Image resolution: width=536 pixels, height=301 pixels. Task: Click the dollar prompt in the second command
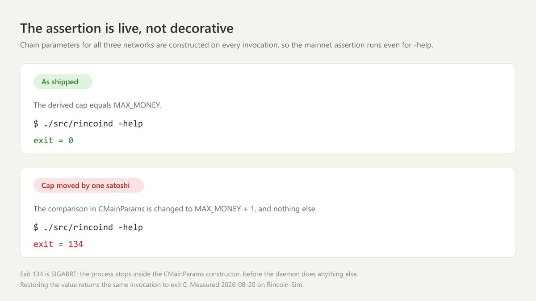tap(36, 227)
